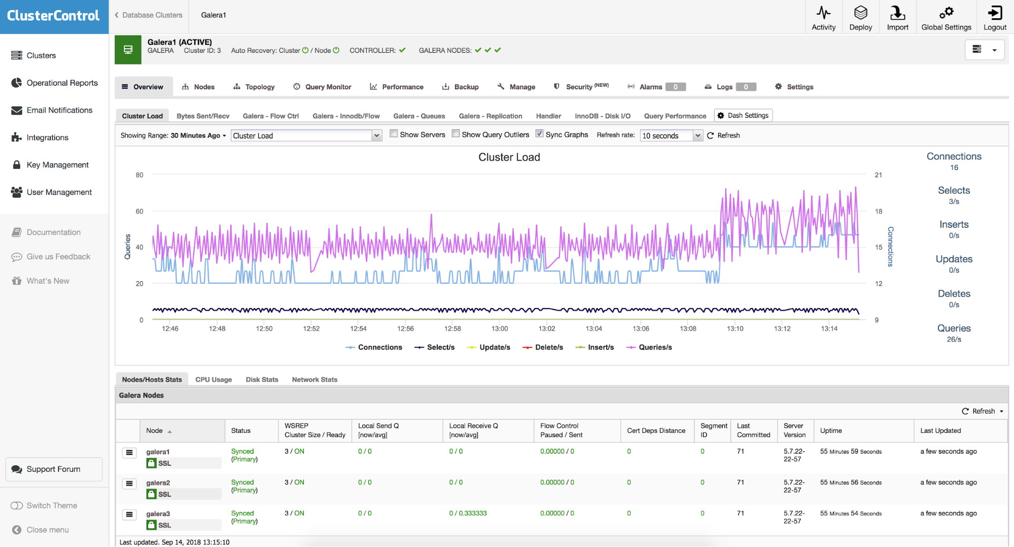The width and height of the screenshot is (1014, 547).
Task: Click the Manage tab
Action: click(x=516, y=87)
